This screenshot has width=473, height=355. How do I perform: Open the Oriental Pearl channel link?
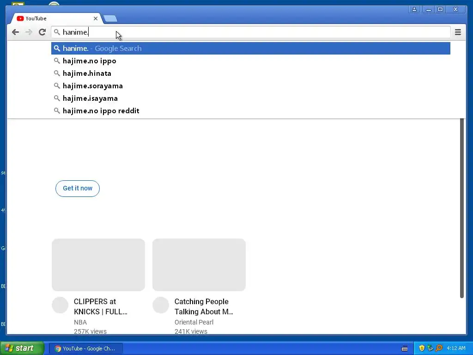pyautogui.click(x=194, y=322)
